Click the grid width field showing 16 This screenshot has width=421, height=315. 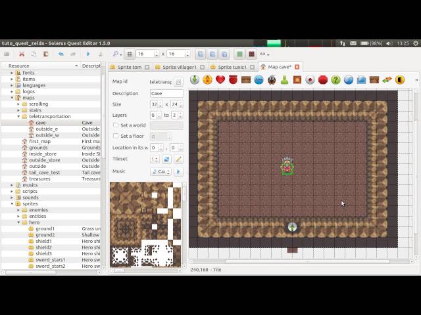147,54
